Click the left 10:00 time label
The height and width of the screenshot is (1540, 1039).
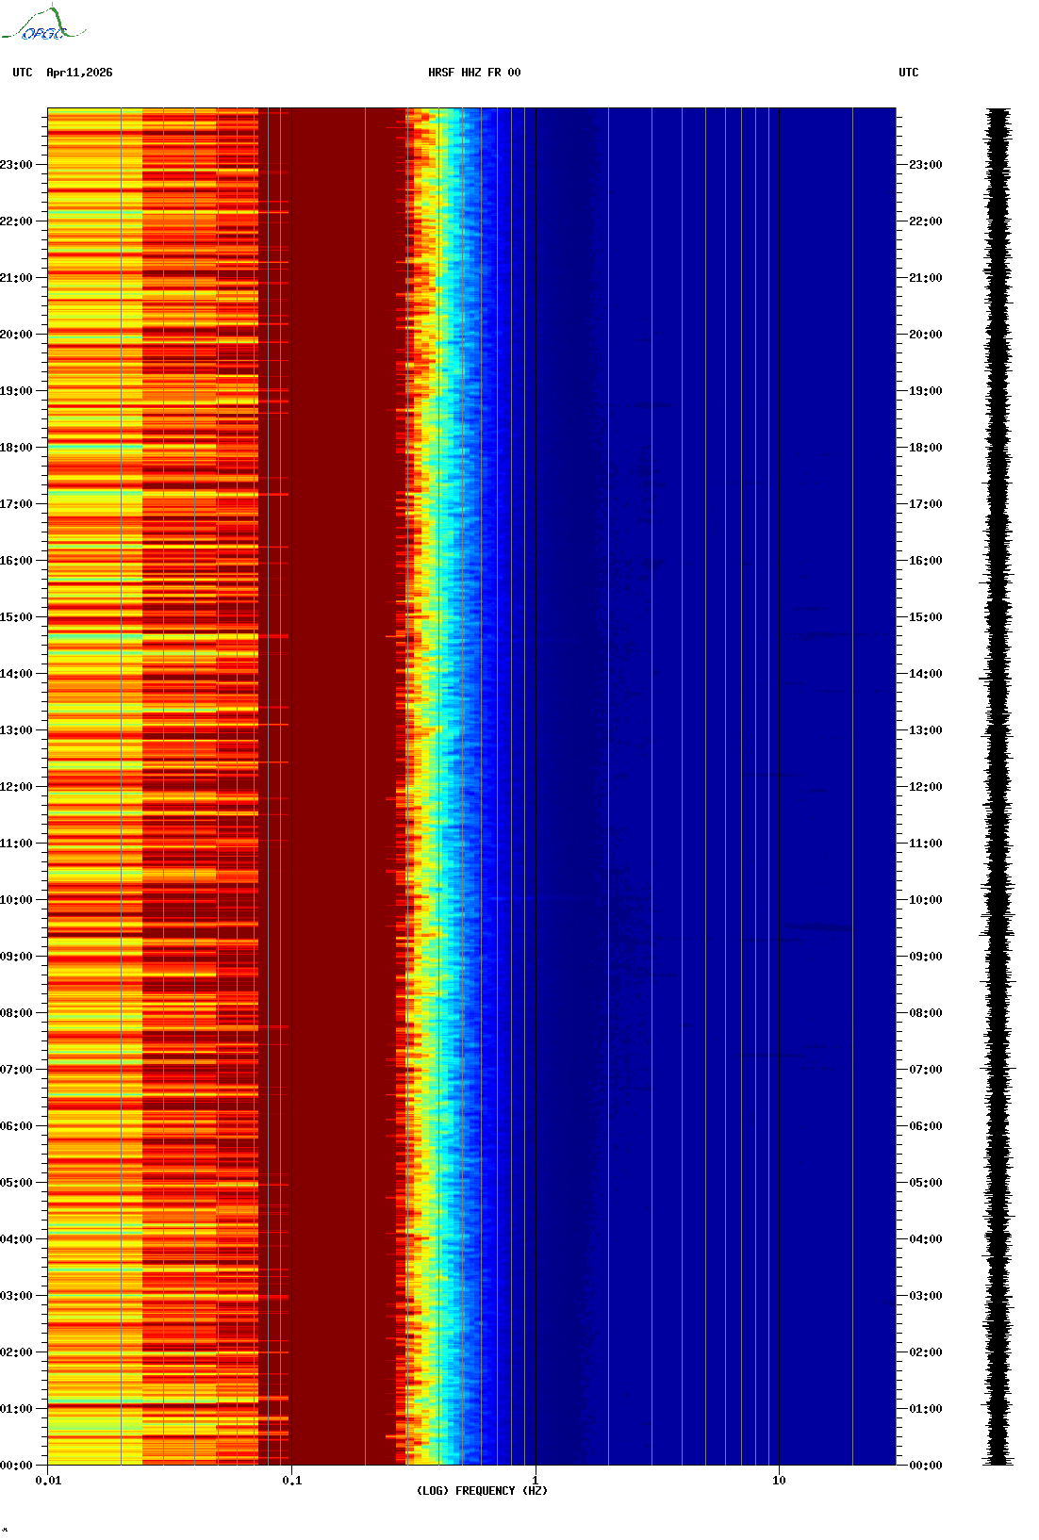click(x=16, y=900)
